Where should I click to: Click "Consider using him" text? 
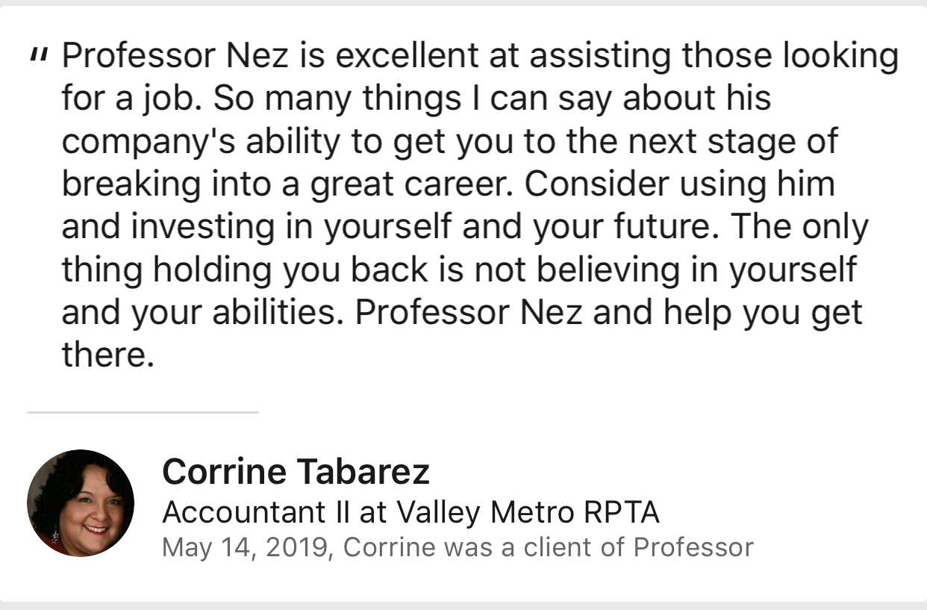tap(679, 184)
